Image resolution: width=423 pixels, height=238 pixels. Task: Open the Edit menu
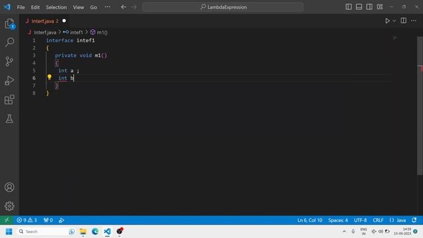(35, 7)
